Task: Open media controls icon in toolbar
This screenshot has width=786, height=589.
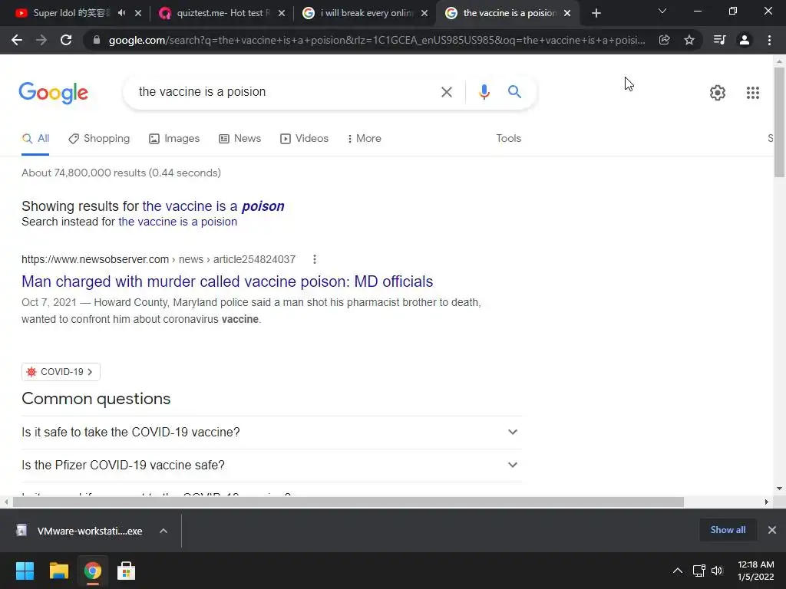Action: tap(719, 40)
